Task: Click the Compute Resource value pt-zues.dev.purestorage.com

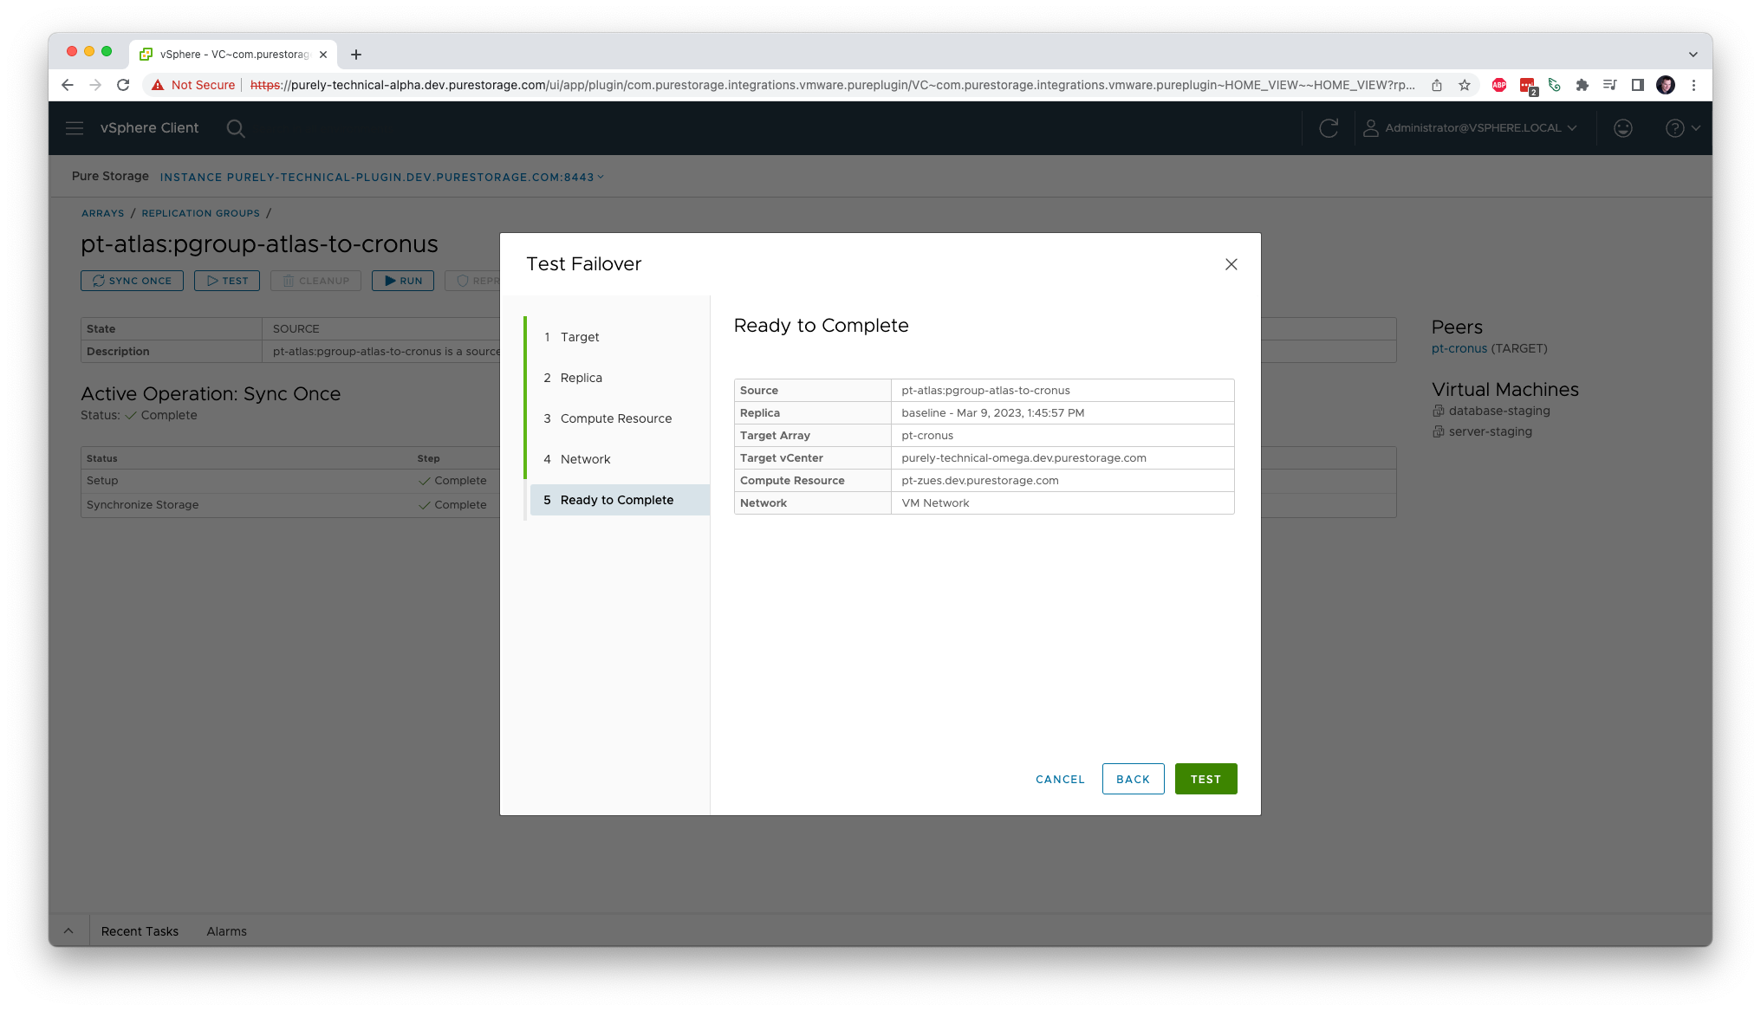Action: 979,481
